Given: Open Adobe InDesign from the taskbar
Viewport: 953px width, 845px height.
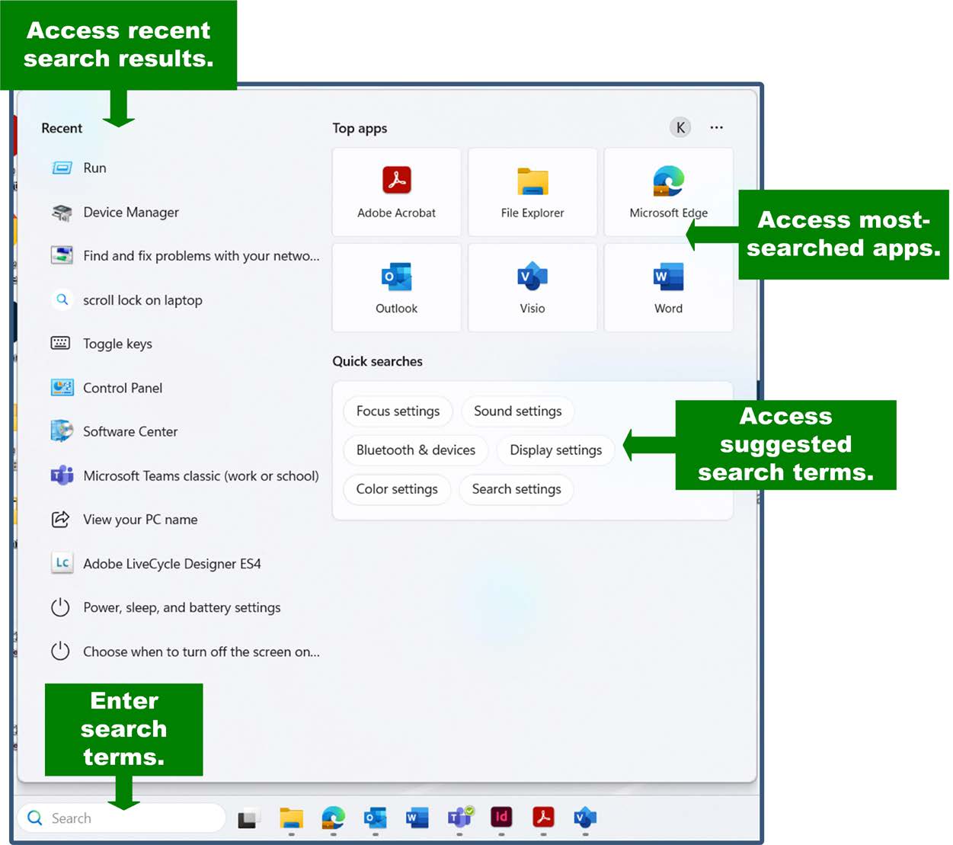Looking at the screenshot, I should (501, 818).
